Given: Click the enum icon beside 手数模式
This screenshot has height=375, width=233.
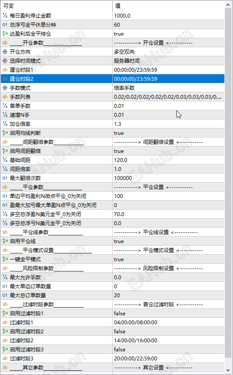Looking at the screenshot, I should (x=5, y=88).
